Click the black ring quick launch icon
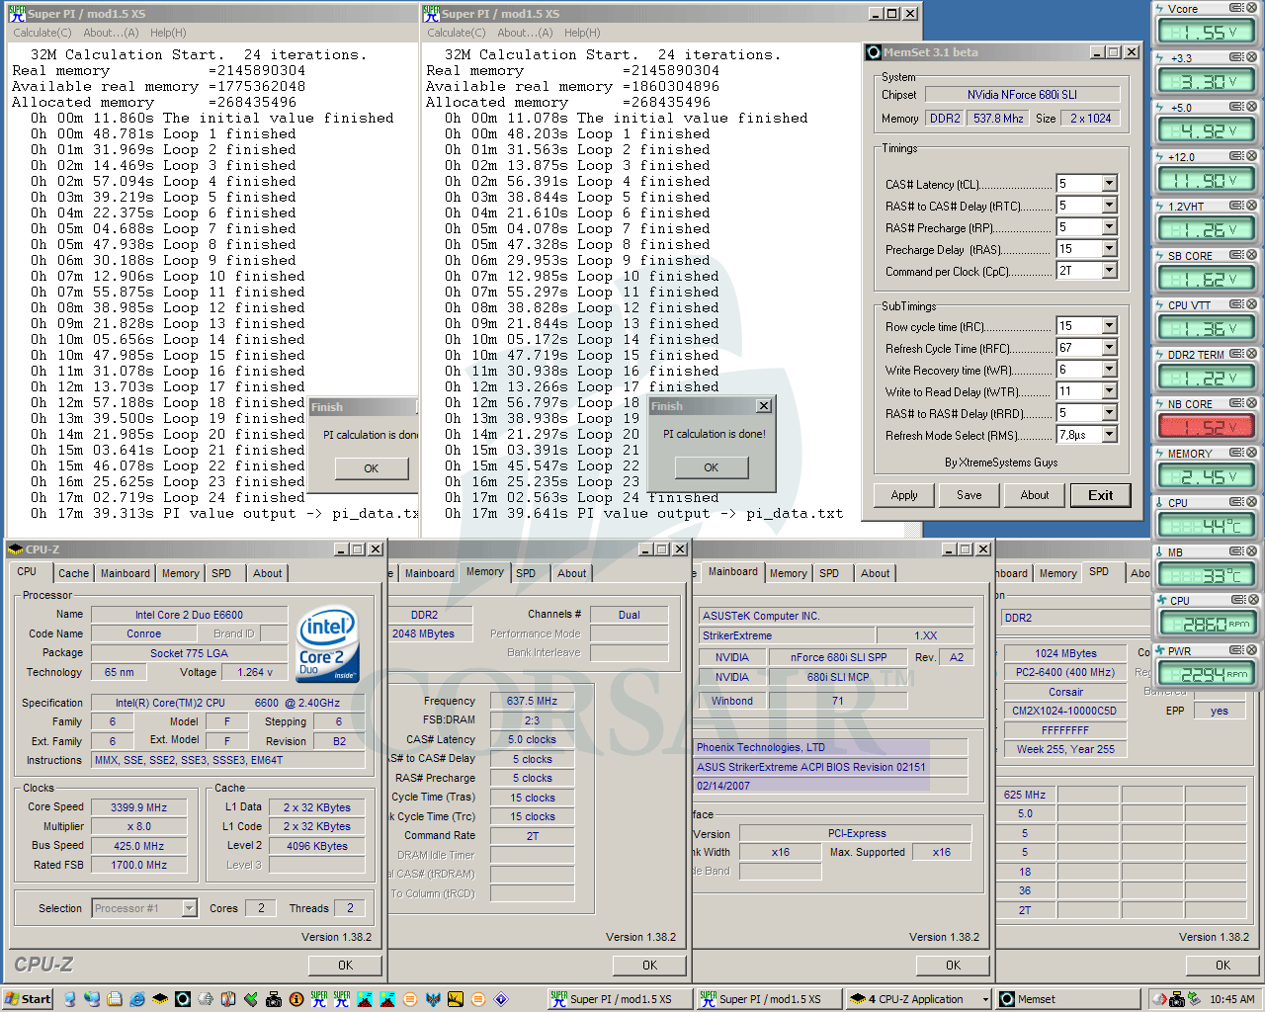 [183, 999]
